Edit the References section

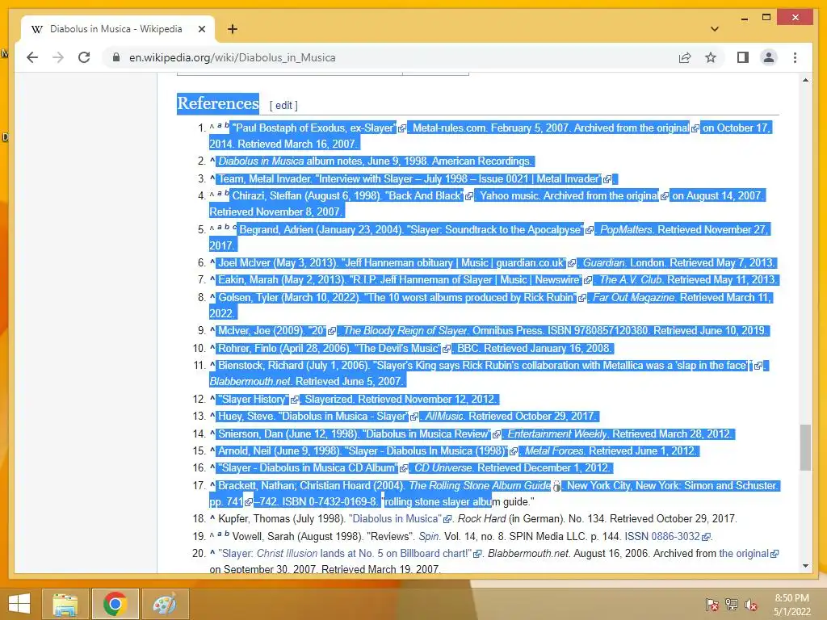[x=283, y=106]
